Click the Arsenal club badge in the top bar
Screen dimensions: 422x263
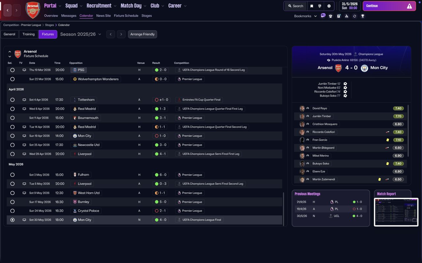[x=33, y=10]
